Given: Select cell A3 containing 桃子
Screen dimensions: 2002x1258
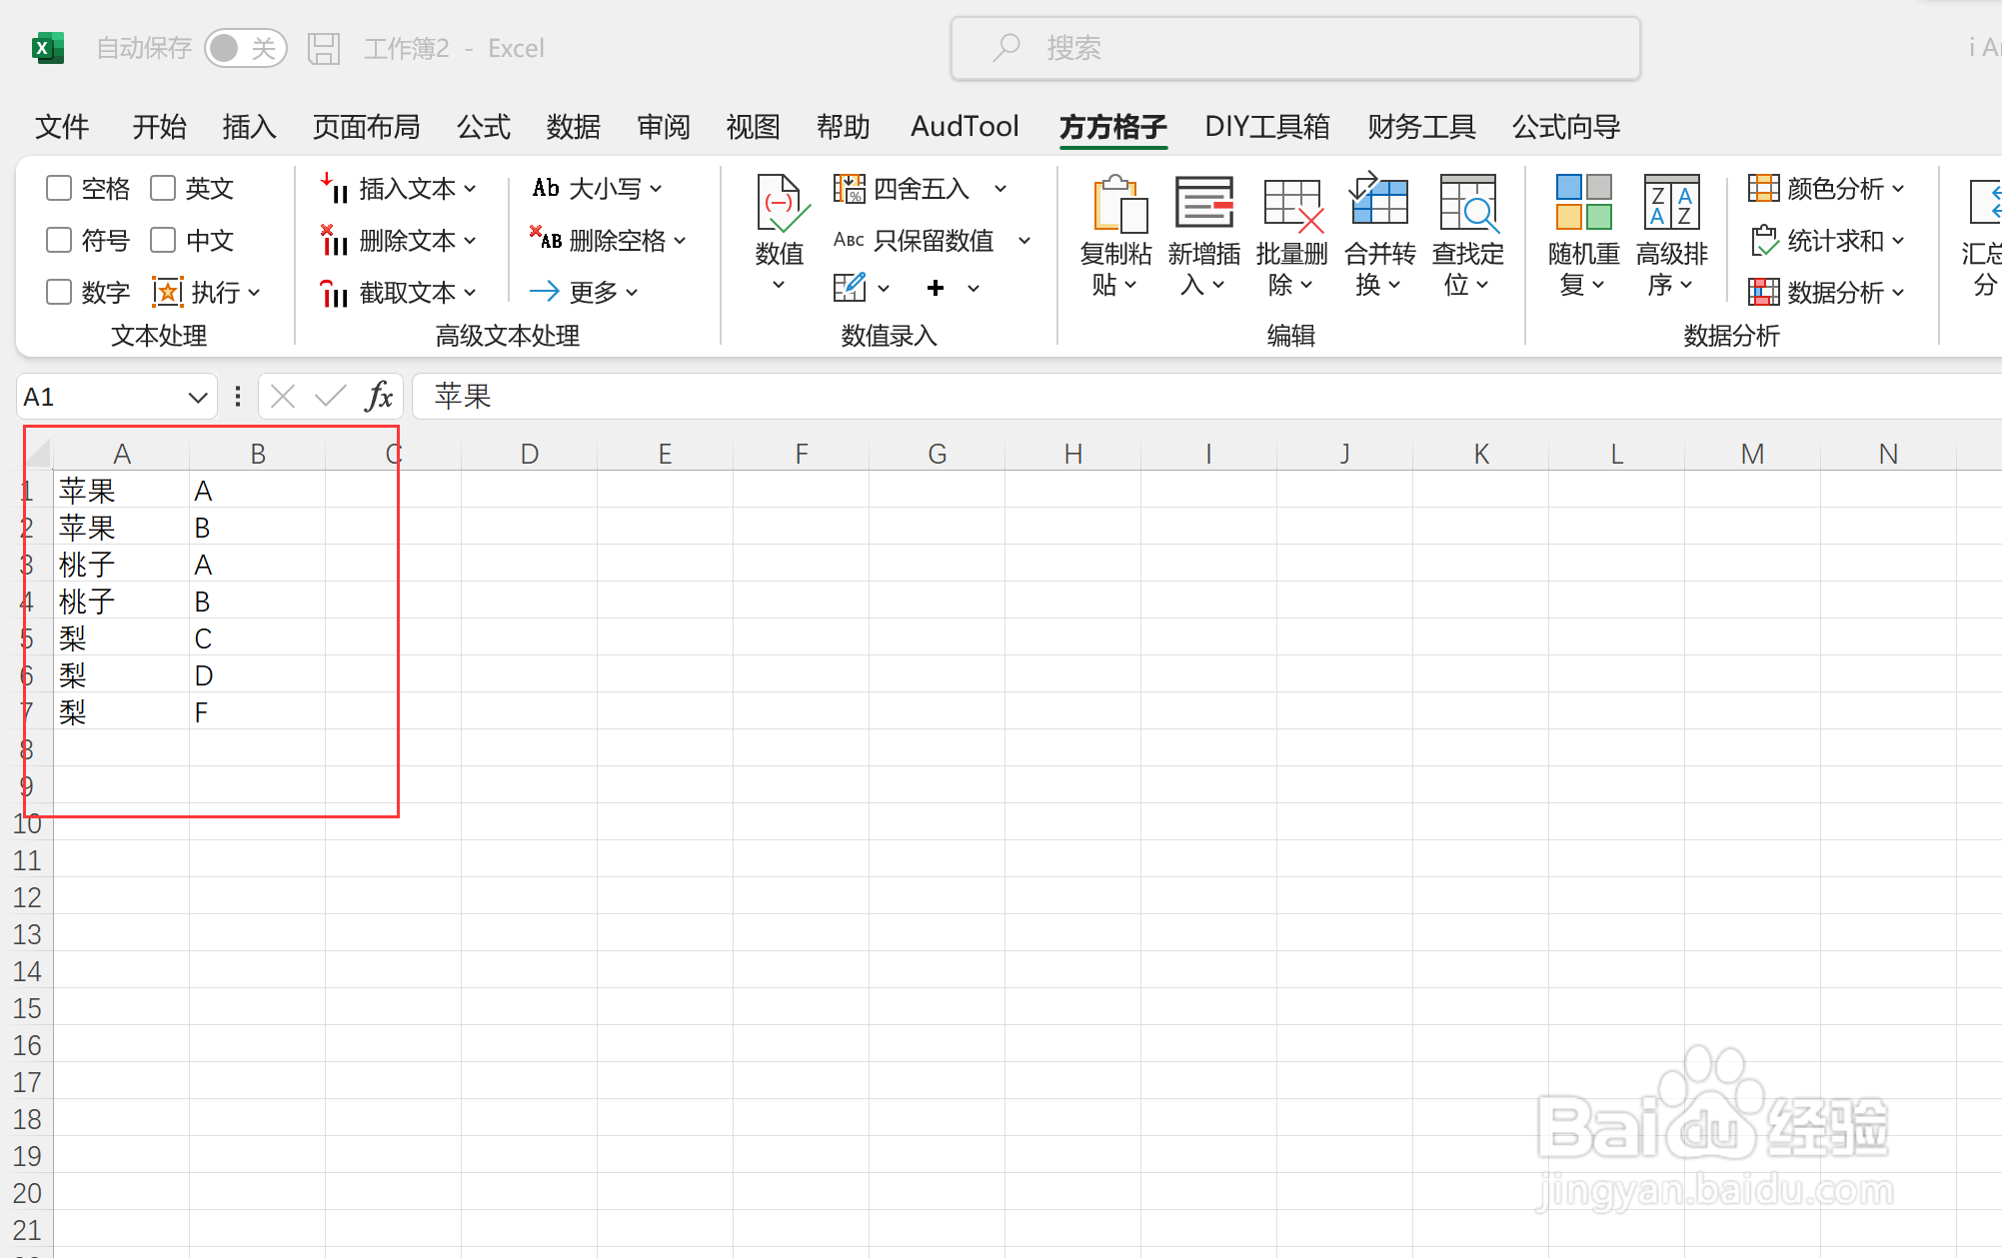Looking at the screenshot, I should click(x=121, y=565).
